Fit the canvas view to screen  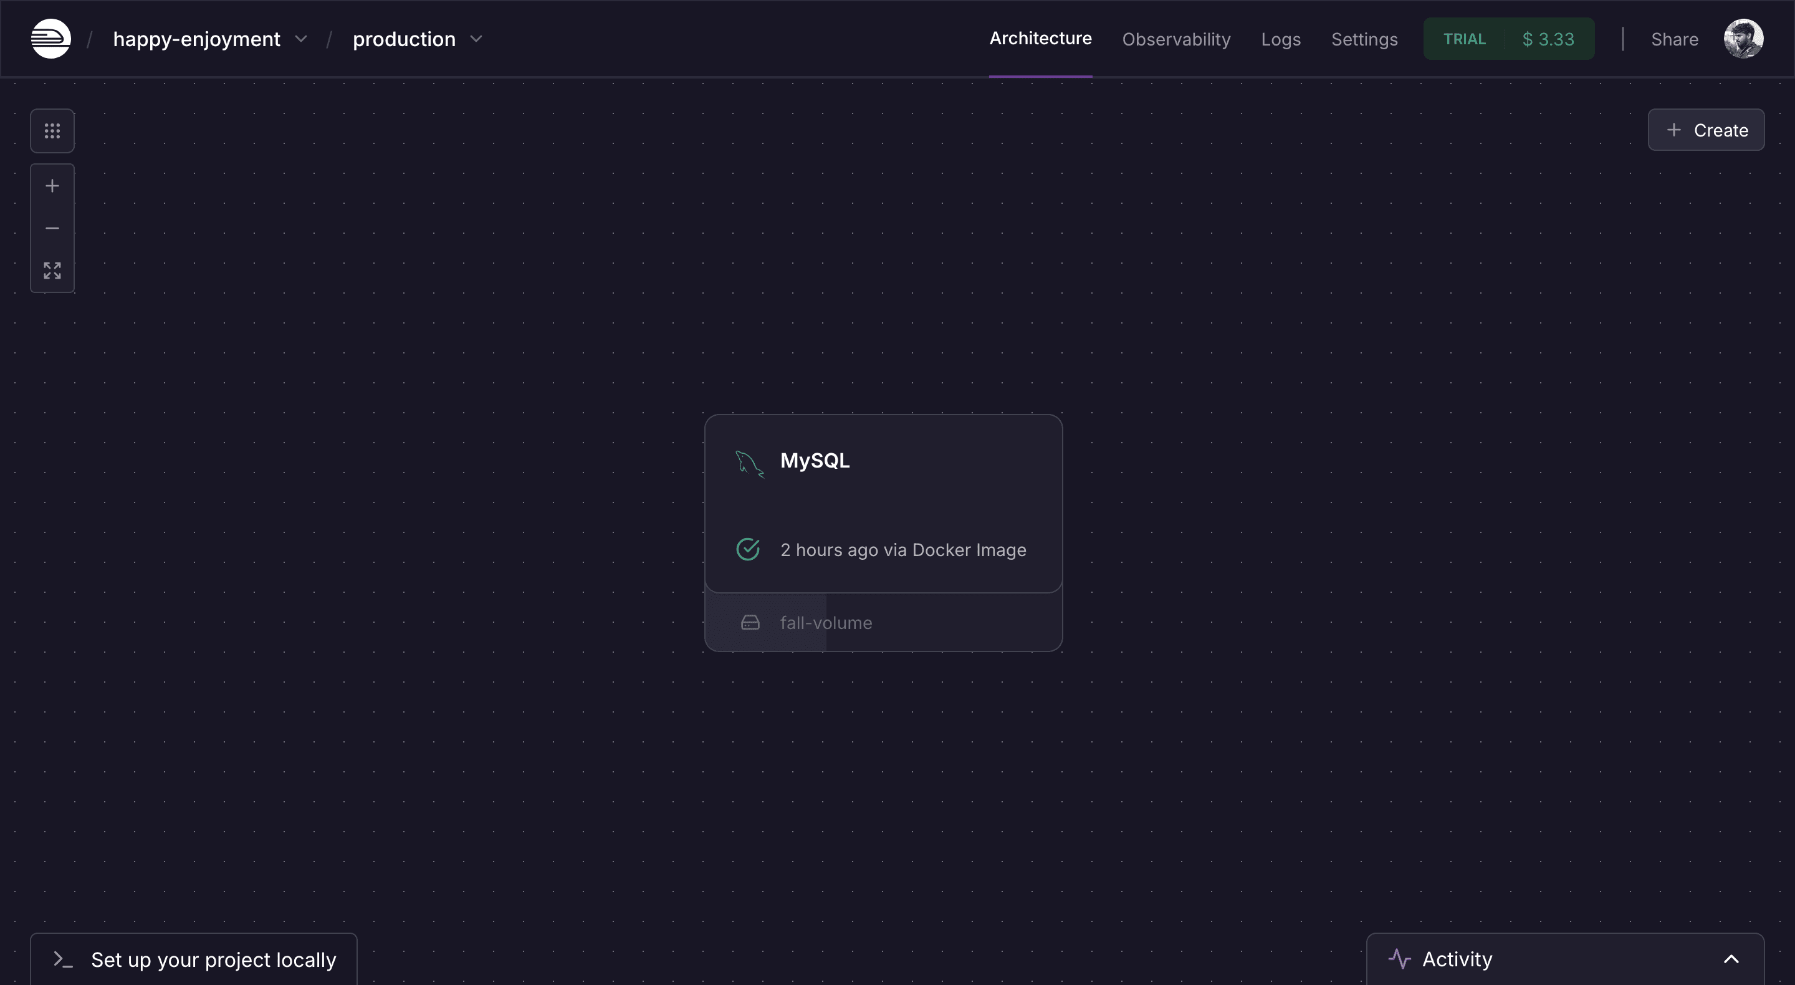pyautogui.click(x=52, y=271)
